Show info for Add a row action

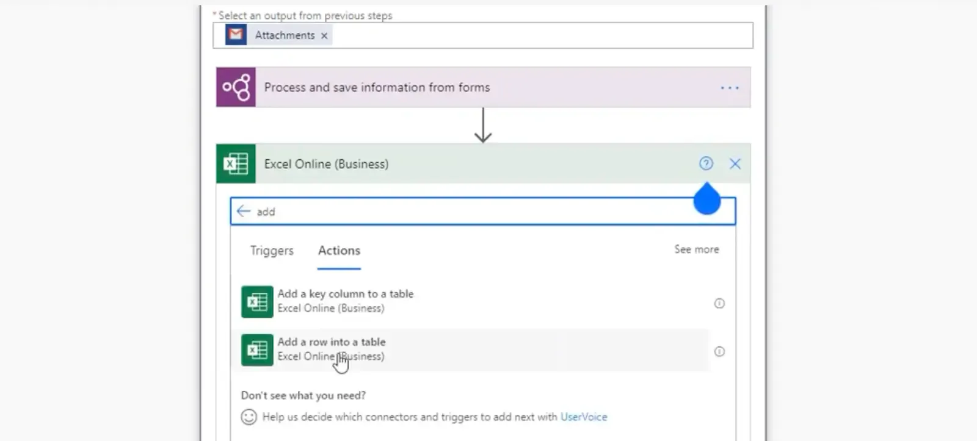tap(719, 351)
